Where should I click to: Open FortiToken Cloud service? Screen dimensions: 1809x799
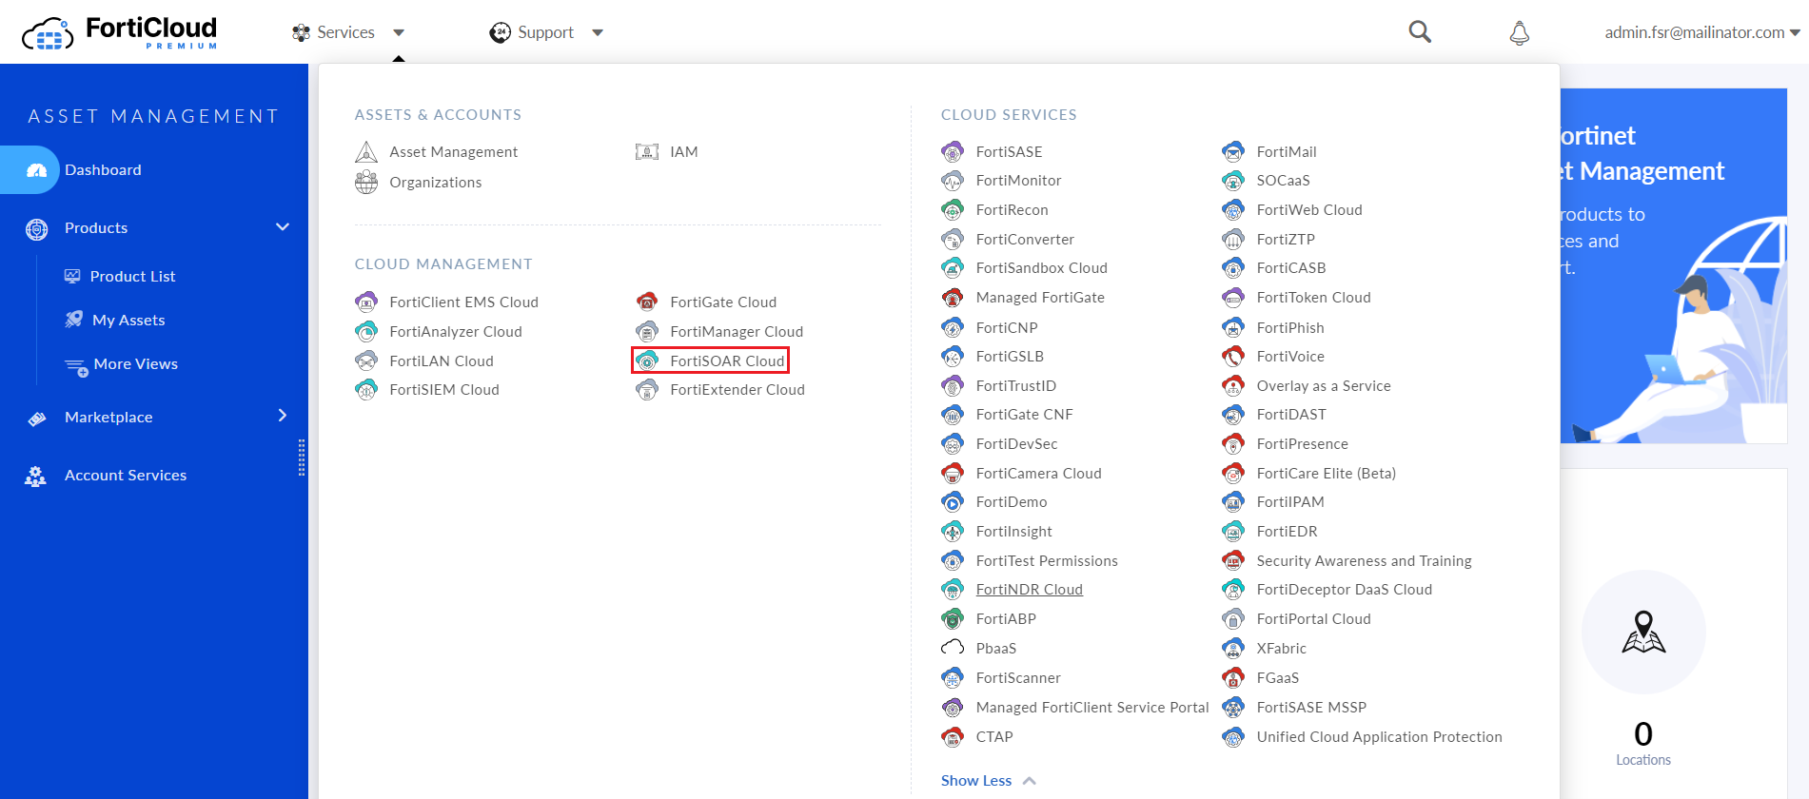(1313, 298)
